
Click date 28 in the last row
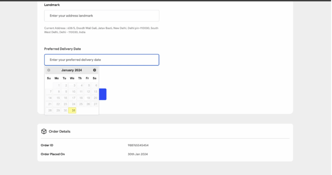coord(50,110)
